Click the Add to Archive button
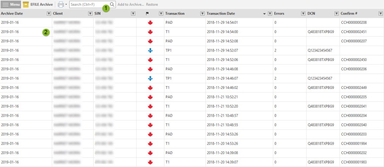The height and width of the screenshot is (167, 384). 131,5
